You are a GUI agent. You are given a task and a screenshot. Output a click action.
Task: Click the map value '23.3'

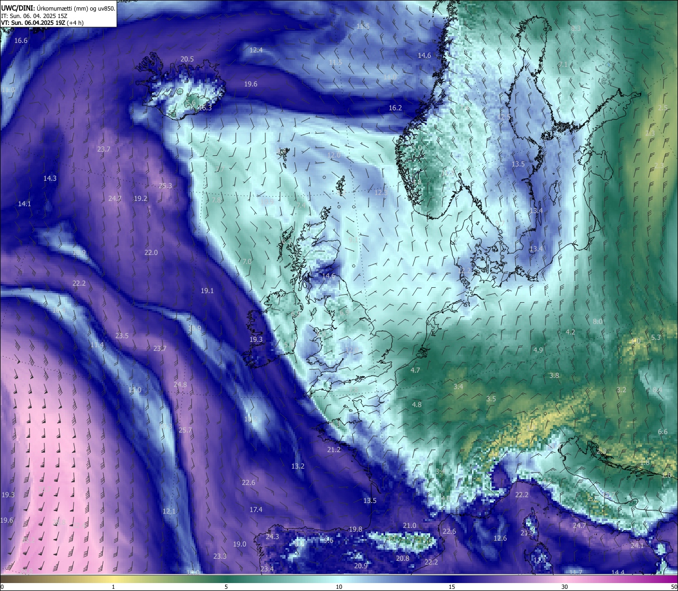220,556
